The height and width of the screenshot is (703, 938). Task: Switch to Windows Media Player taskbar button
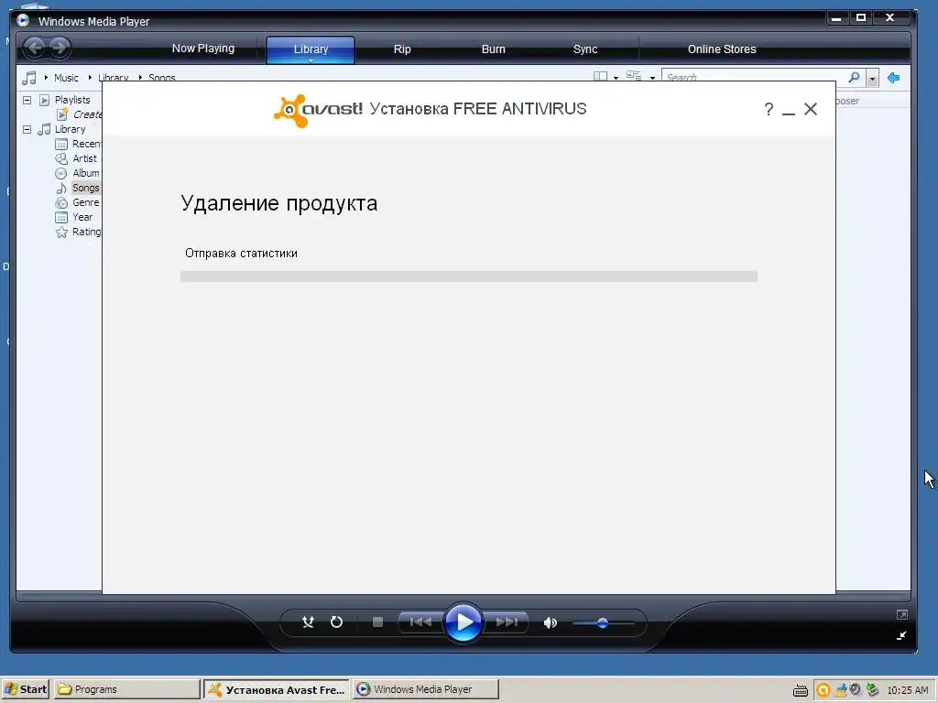tap(425, 689)
